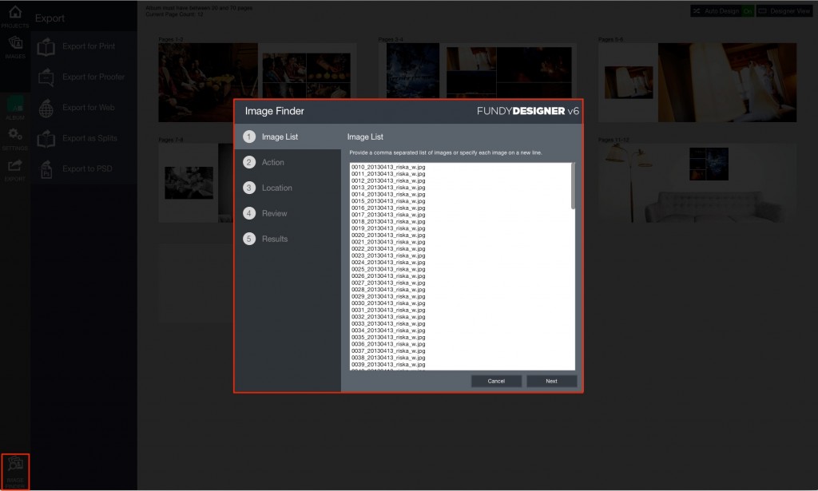This screenshot has width=818, height=491.
Task: Open the Export sidebar icon
Action: (x=15, y=166)
